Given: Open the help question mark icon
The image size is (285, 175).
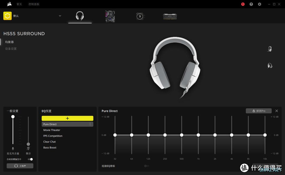Looking at the screenshot, I should [251, 4].
